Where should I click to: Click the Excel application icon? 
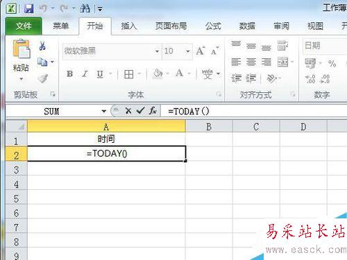[x=11, y=9]
